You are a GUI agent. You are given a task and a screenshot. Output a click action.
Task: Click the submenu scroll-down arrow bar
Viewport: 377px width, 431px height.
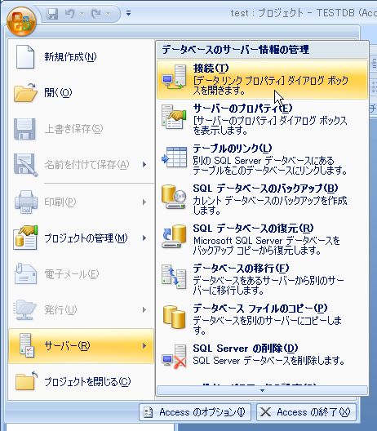[262, 390]
